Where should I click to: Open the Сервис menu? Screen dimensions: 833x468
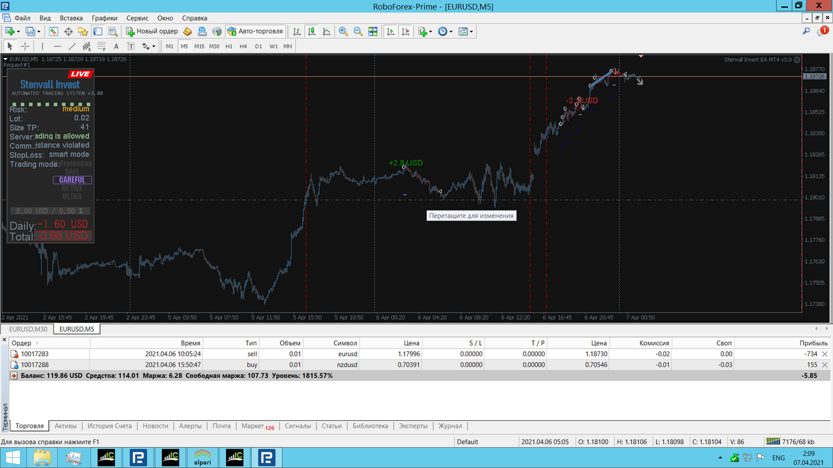[137, 18]
